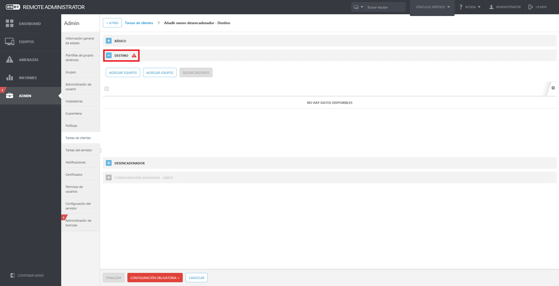This screenshot has height=286, width=559.
Task: Open the Amenazas threats section
Action: click(31, 60)
